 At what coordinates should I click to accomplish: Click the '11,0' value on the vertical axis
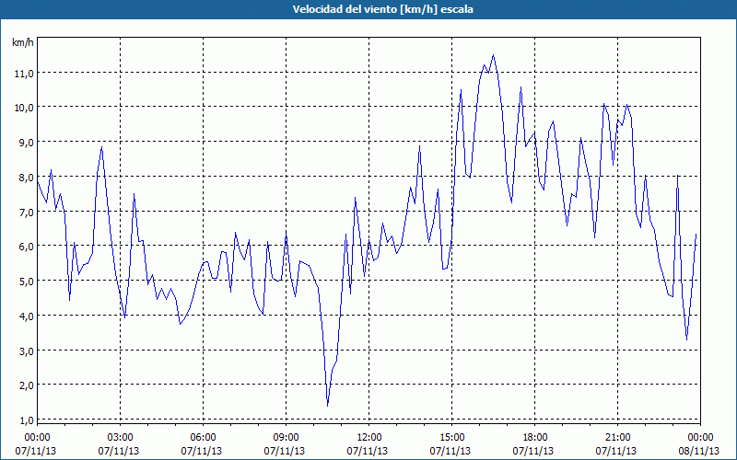point(25,73)
